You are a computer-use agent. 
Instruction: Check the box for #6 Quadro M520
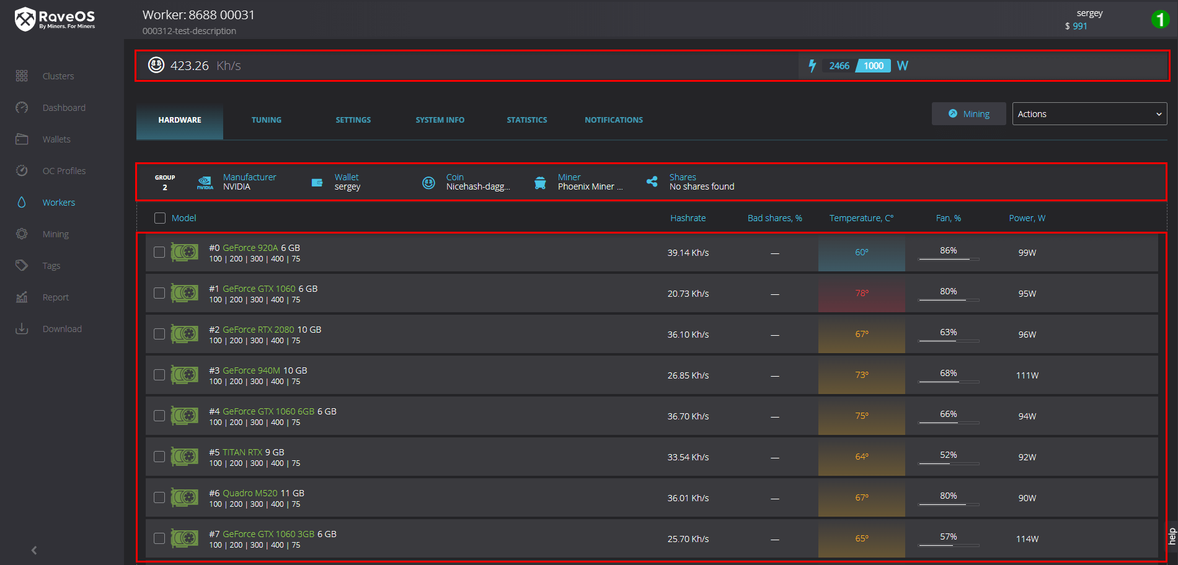pyautogui.click(x=159, y=497)
